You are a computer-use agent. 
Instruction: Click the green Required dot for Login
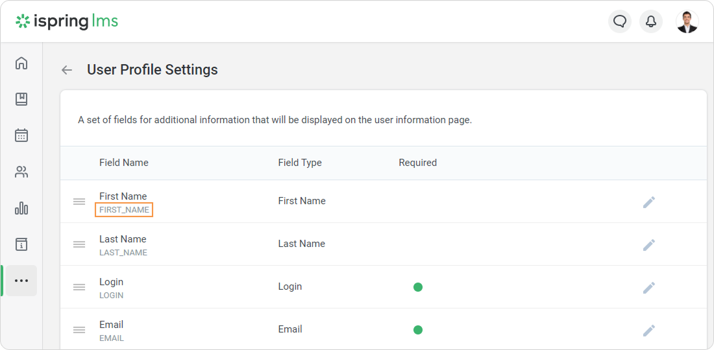418,287
